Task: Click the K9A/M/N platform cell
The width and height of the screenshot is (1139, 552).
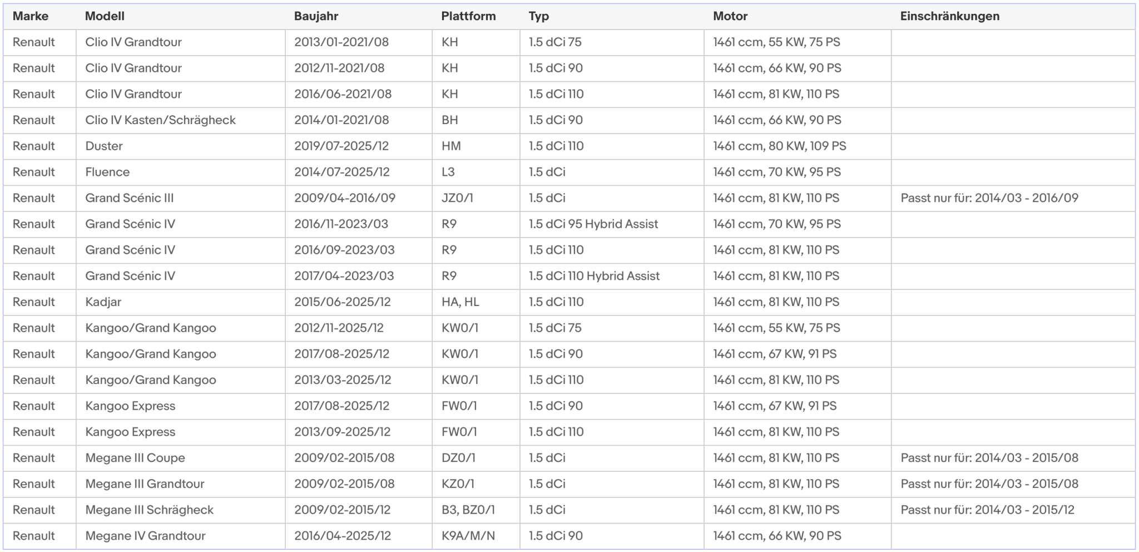Action: 476,536
